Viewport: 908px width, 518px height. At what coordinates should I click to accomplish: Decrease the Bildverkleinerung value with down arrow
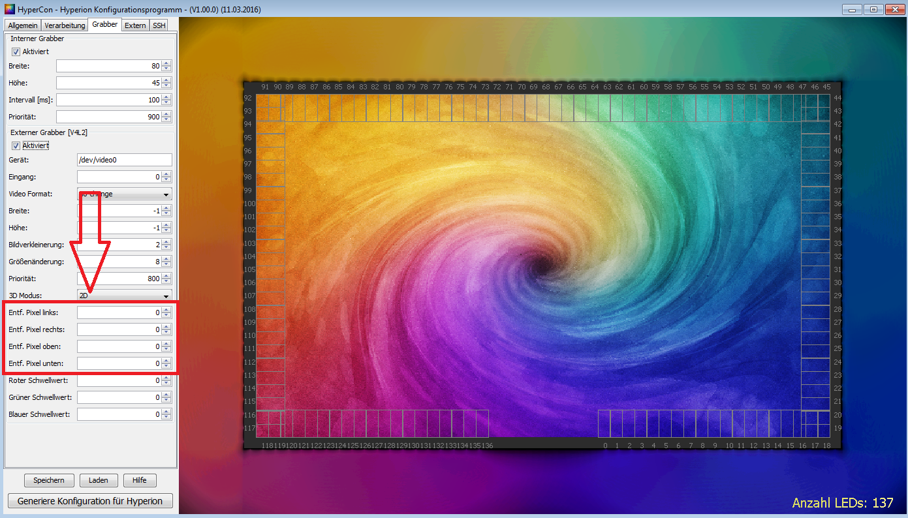[x=166, y=247]
